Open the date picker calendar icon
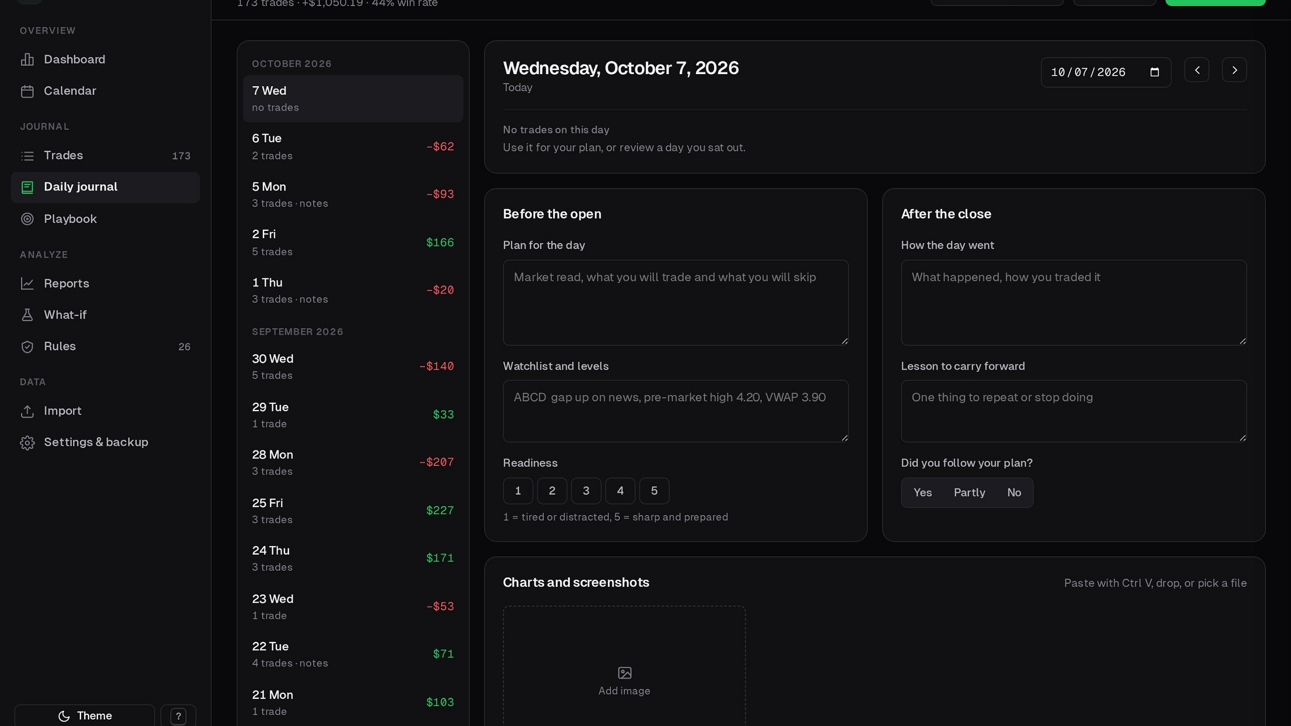Image resolution: width=1291 pixels, height=726 pixels. click(1154, 72)
